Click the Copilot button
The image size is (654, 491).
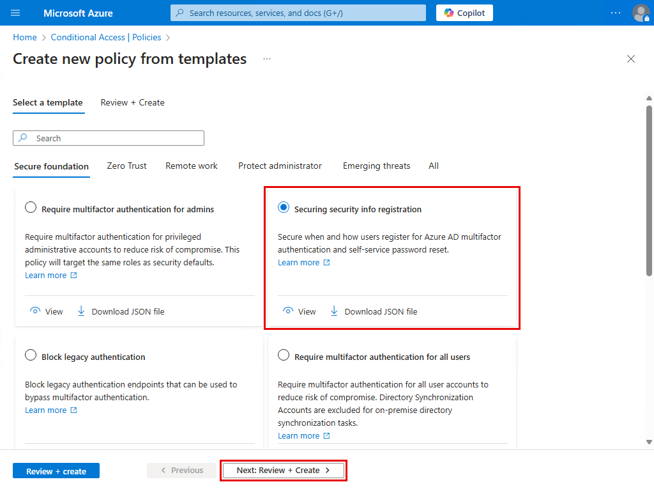pyautogui.click(x=464, y=13)
